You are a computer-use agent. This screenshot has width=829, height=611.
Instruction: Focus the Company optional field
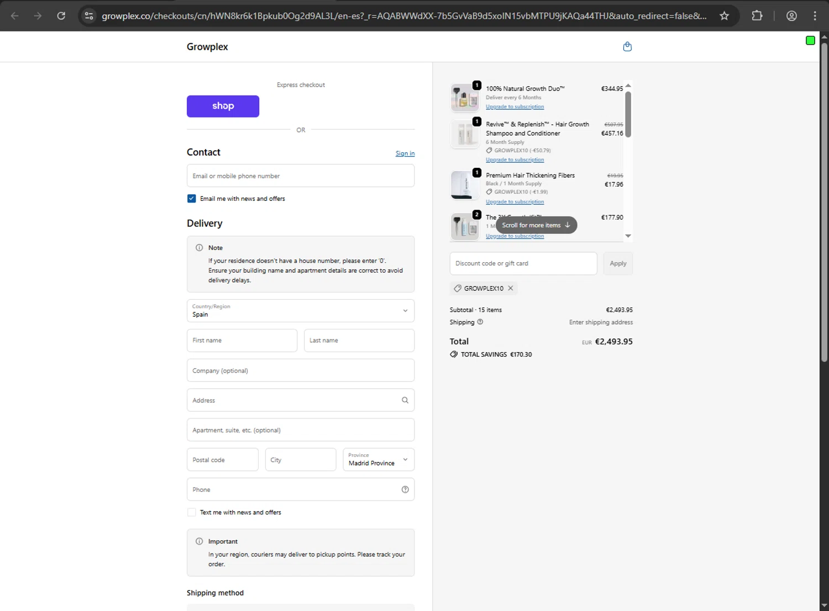301,370
